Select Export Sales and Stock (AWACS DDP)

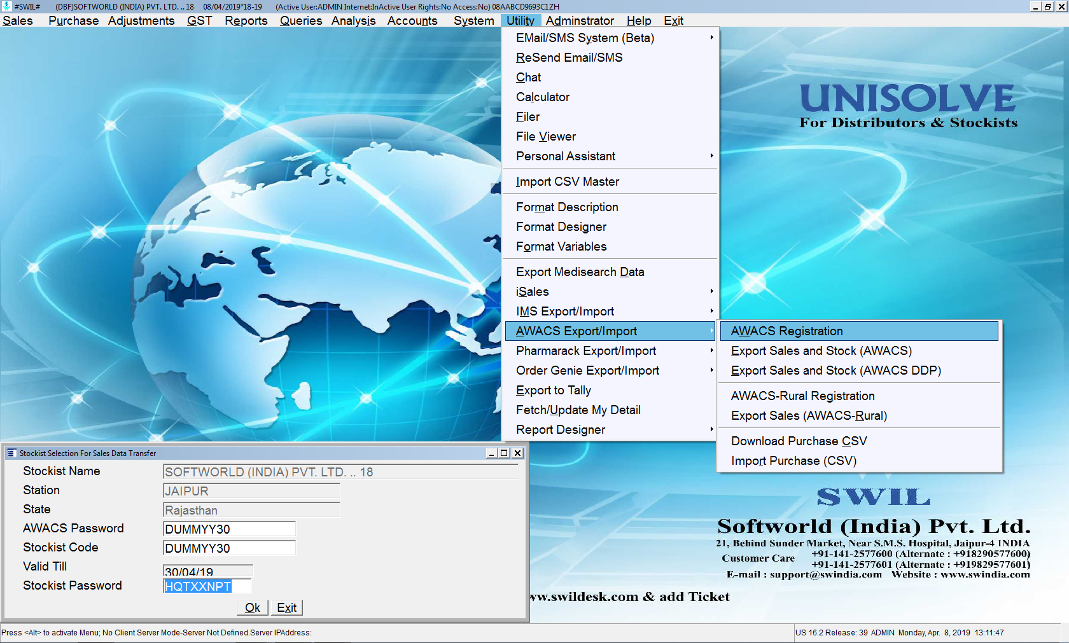[x=859, y=370]
